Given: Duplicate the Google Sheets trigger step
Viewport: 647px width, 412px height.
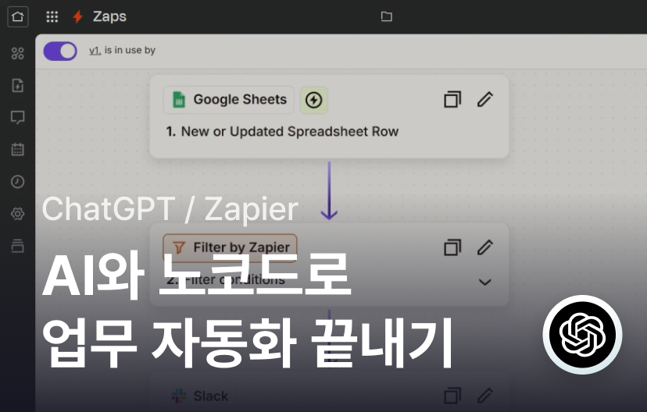Looking at the screenshot, I should 452,100.
